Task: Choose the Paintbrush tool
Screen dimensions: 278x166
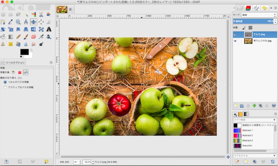Action: point(26,36)
